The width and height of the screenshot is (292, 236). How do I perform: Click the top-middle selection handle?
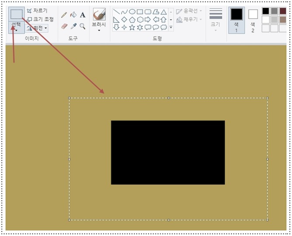[x=169, y=98]
